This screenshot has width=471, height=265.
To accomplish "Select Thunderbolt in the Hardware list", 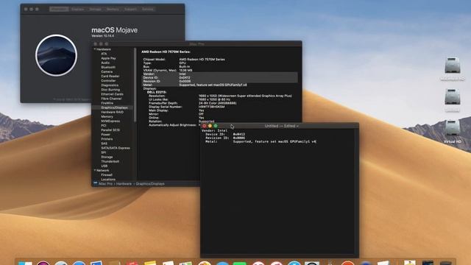I will pyautogui.click(x=110, y=161).
